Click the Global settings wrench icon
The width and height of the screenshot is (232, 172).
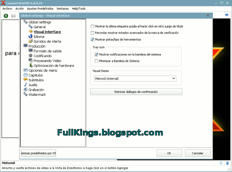coord(26,22)
